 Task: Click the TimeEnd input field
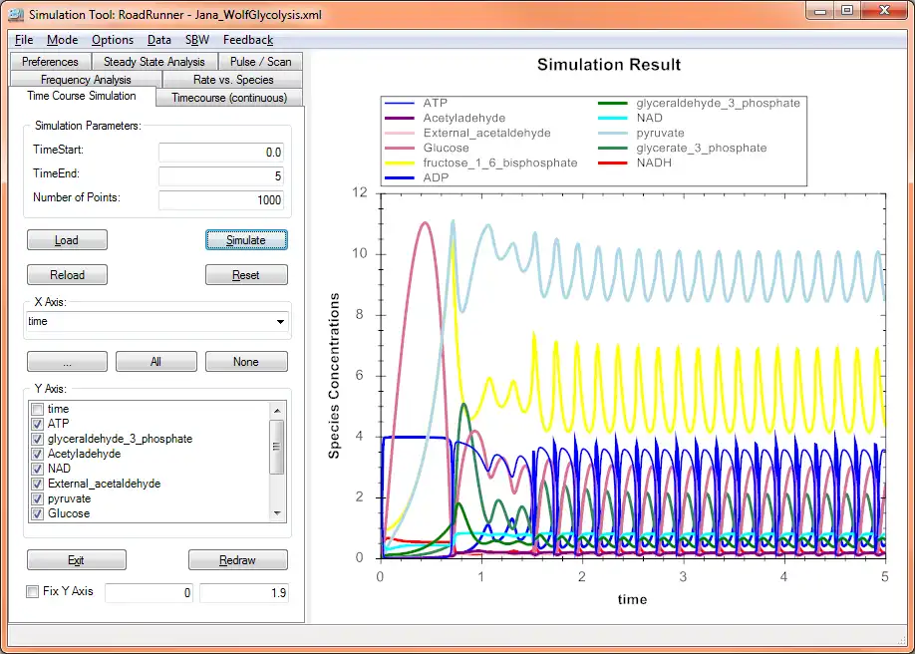tap(221, 175)
